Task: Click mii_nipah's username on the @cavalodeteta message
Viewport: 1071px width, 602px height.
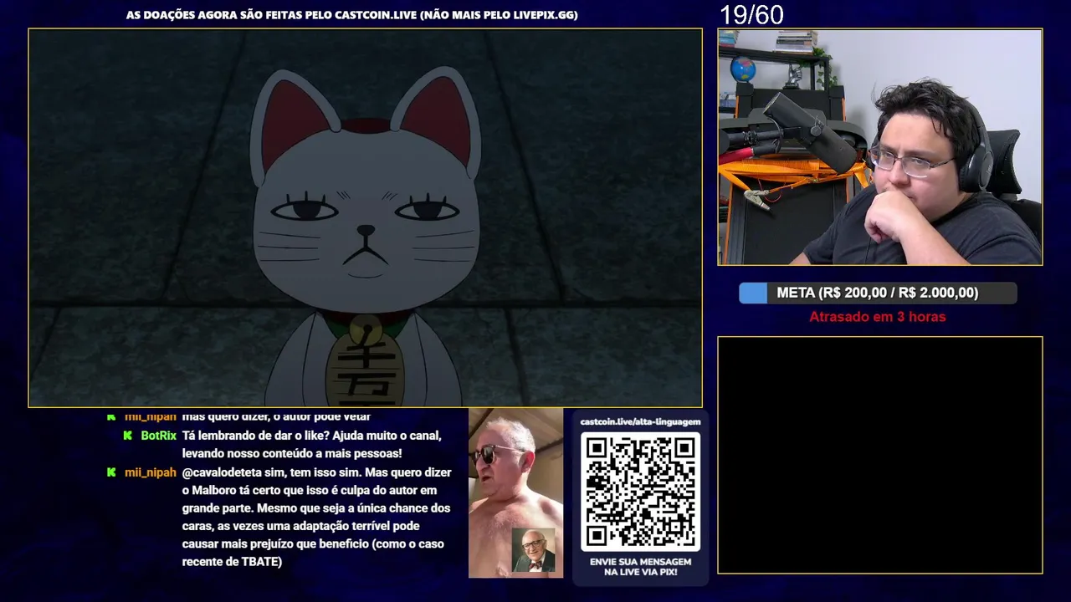Action: tap(151, 472)
